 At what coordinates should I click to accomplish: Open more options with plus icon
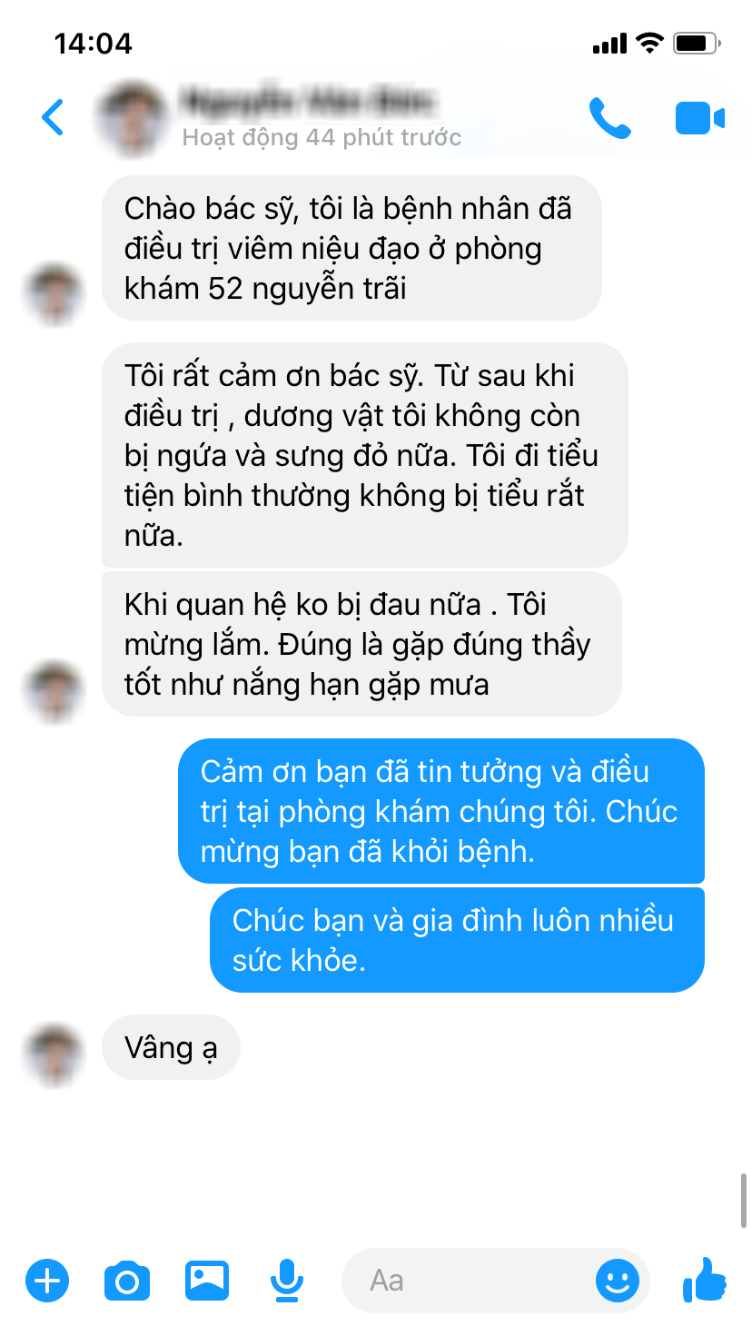[47, 1281]
